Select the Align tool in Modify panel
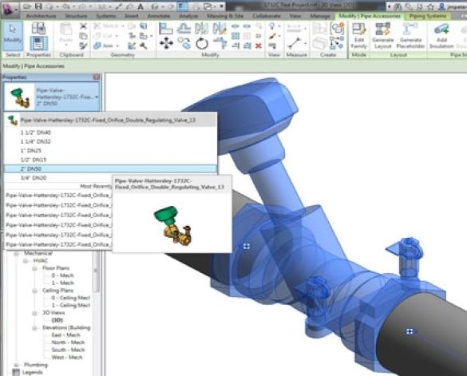The image size is (467, 376). click(x=166, y=29)
